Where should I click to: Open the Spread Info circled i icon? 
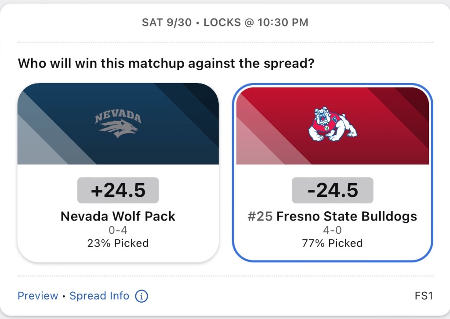click(141, 296)
